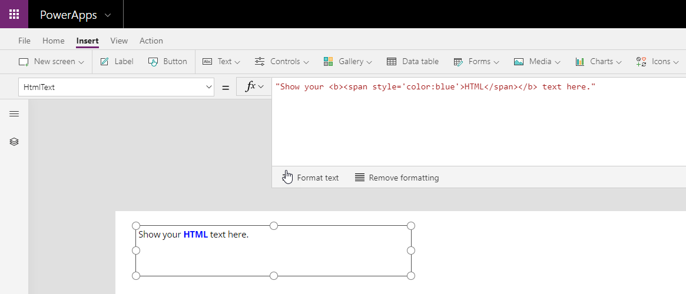Click Remove formatting in formula bar

pos(397,178)
